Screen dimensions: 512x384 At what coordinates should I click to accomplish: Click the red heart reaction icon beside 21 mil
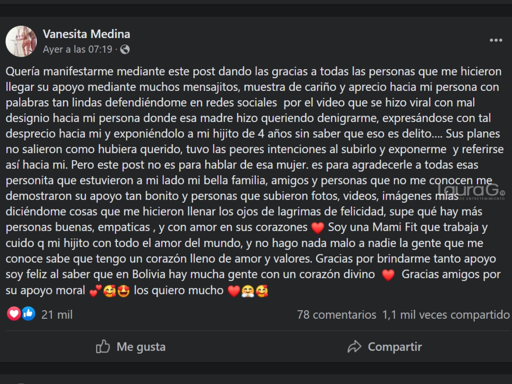[x=14, y=314]
